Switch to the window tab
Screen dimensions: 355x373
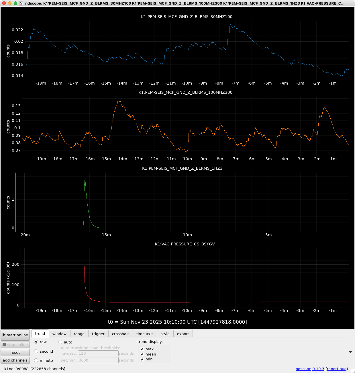click(x=59, y=334)
